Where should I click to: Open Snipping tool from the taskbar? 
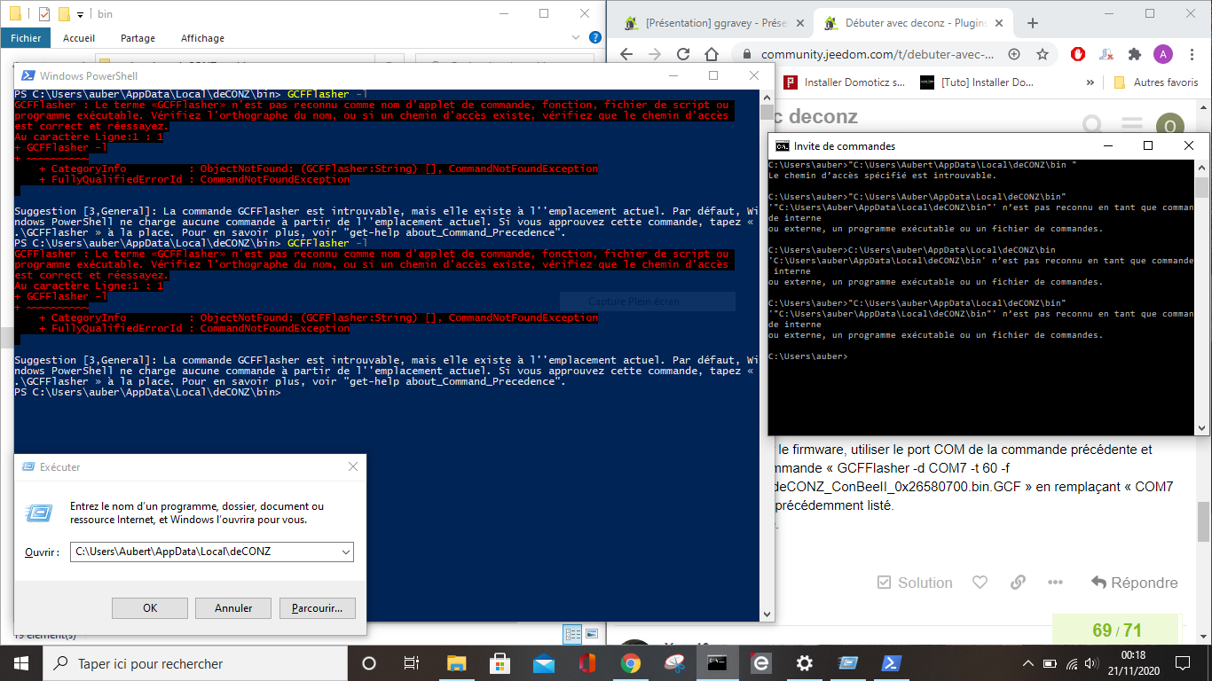[674, 663]
